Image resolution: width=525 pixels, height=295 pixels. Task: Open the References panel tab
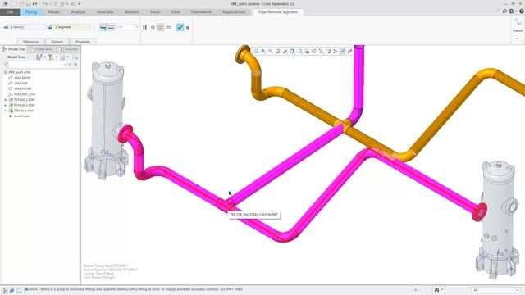[31, 42]
